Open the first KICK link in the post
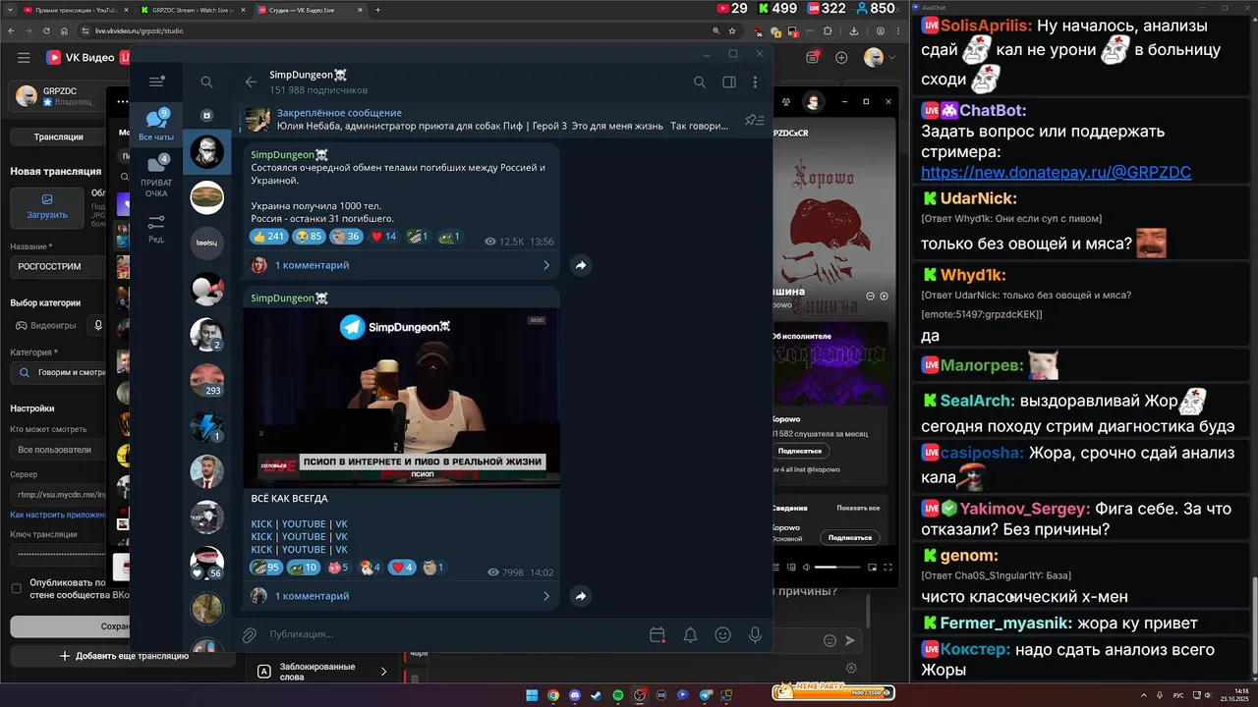This screenshot has height=707, width=1258. click(261, 524)
